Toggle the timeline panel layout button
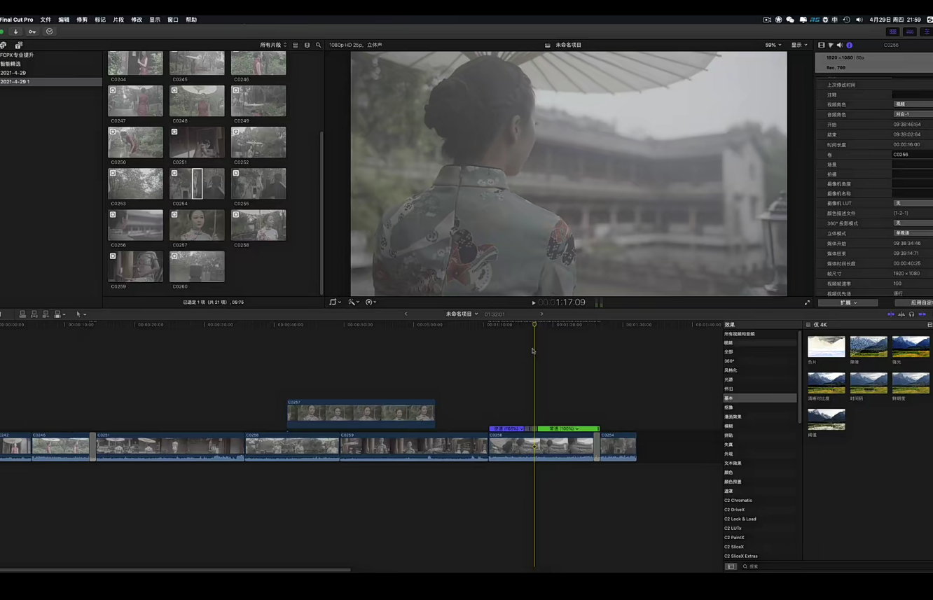 (910, 32)
